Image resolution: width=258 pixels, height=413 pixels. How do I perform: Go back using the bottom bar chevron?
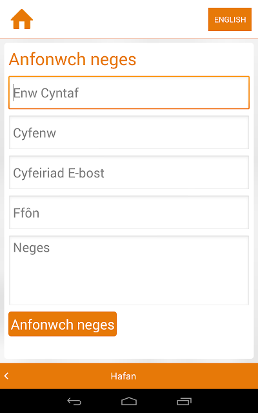coord(6,376)
